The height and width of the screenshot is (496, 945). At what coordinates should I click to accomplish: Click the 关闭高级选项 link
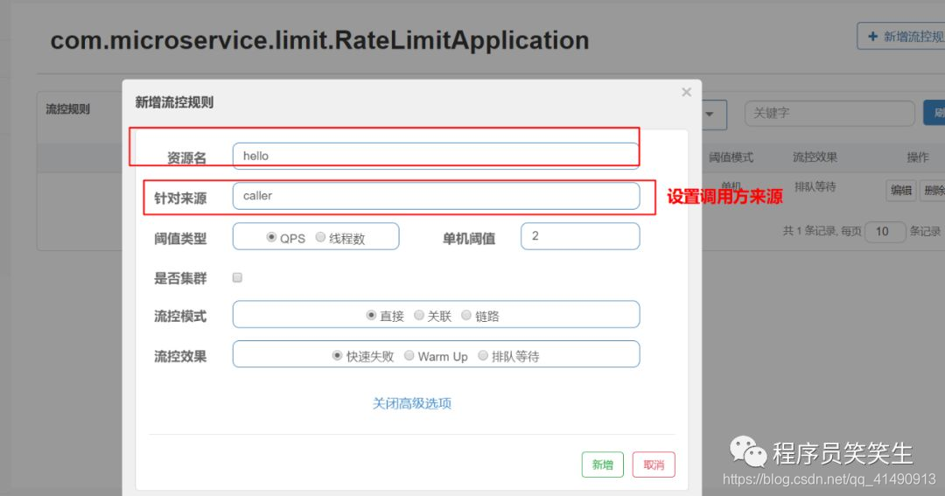click(411, 403)
